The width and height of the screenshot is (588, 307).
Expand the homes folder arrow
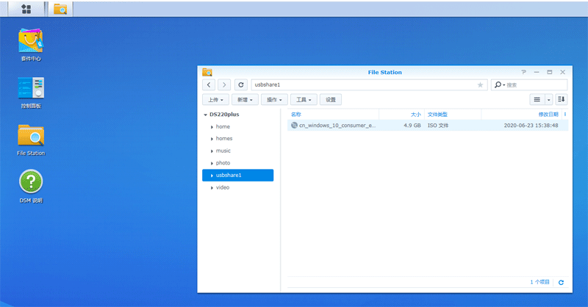coord(212,139)
